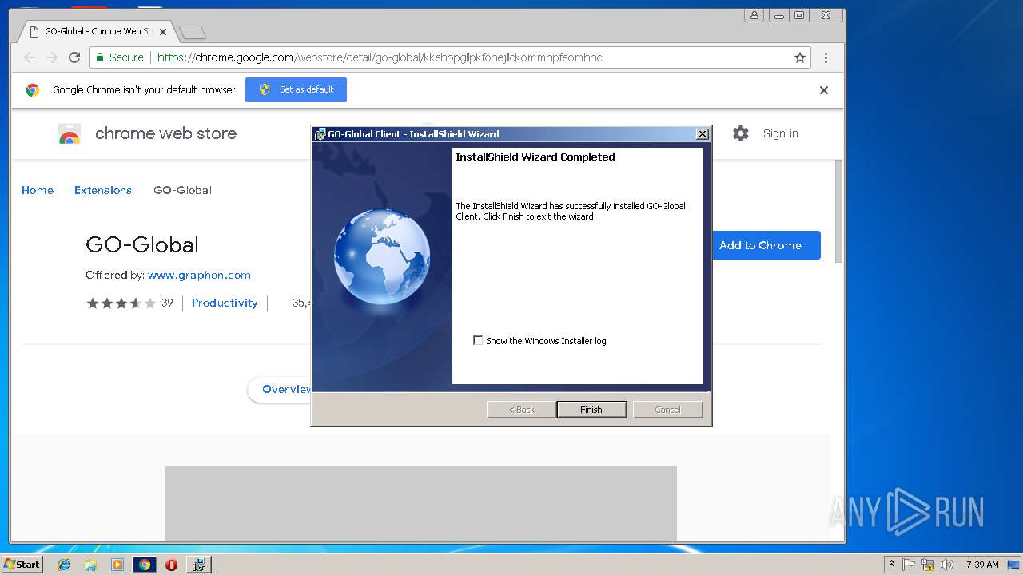Viewport: 1023px width, 575px height.
Task: Click Sign in link in web store
Action: click(780, 133)
